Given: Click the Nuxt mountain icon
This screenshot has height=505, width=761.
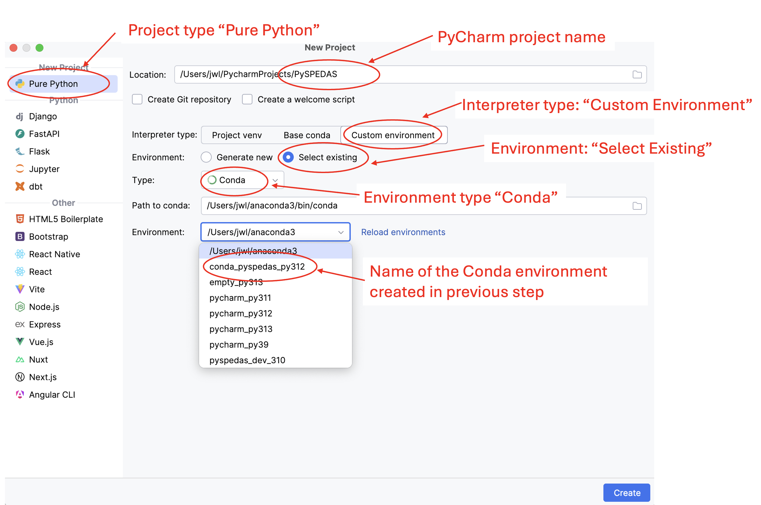Looking at the screenshot, I should [x=20, y=359].
